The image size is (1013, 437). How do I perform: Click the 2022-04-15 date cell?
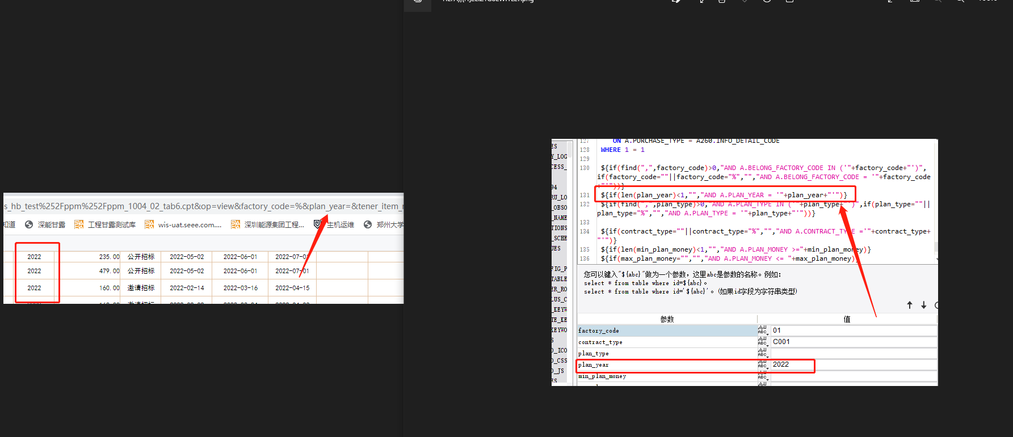[292, 288]
